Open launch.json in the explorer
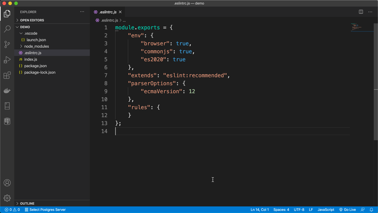This screenshot has height=213, width=378. pyautogui.click(x=52, y=40)
